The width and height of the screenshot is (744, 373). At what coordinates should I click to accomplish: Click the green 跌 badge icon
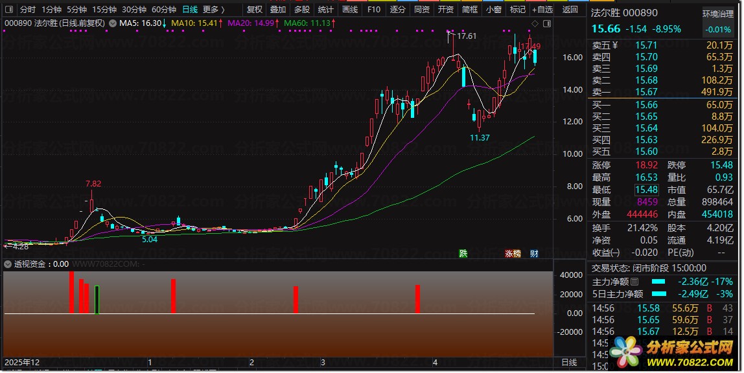point(463,254)
